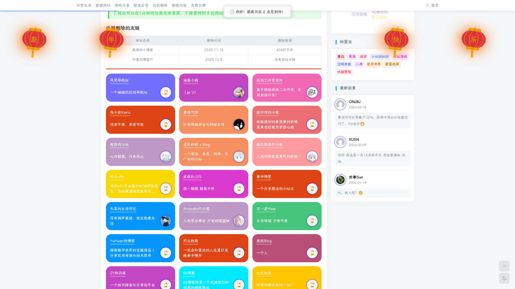Click the 超危狼猫の小屋 avatar thumbnail

click(312, 157)
